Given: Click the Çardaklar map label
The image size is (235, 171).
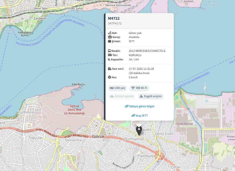Looking at the screenshot, I should (x=40, y=18).
